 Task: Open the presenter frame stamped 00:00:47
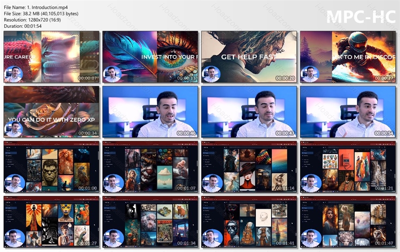click(249, 112)
